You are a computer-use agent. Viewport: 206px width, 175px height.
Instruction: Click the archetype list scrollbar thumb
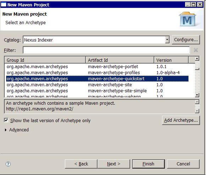[197, 69]
